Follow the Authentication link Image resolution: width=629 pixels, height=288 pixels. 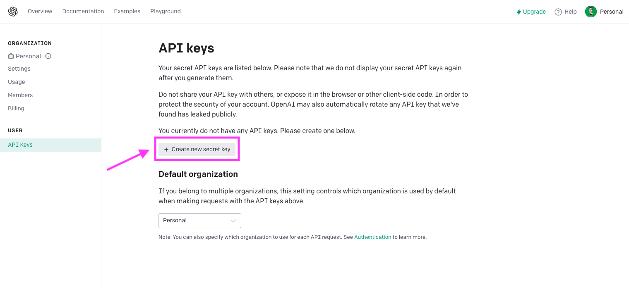[x=372, y=237]
